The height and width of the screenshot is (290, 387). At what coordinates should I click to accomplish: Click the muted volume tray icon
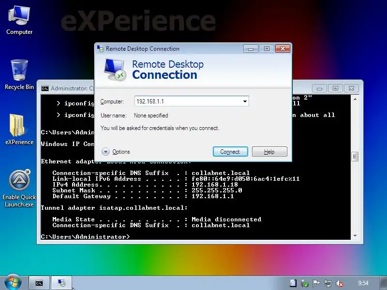tap(340, 283)
